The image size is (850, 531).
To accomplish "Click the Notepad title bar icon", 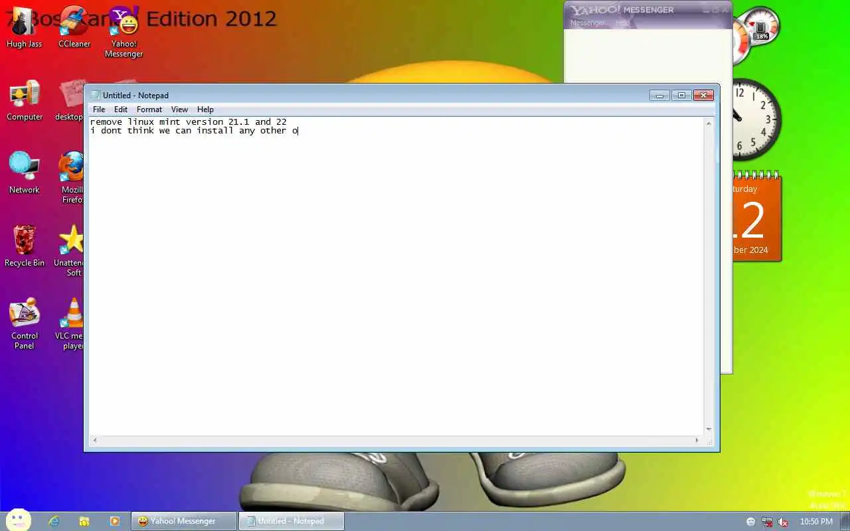I will coord(95,95).
